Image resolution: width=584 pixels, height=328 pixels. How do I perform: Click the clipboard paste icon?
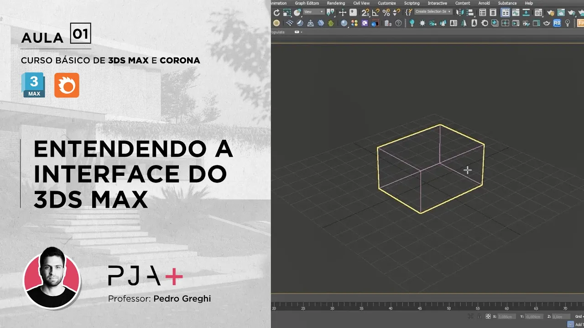tap(387, 23)
